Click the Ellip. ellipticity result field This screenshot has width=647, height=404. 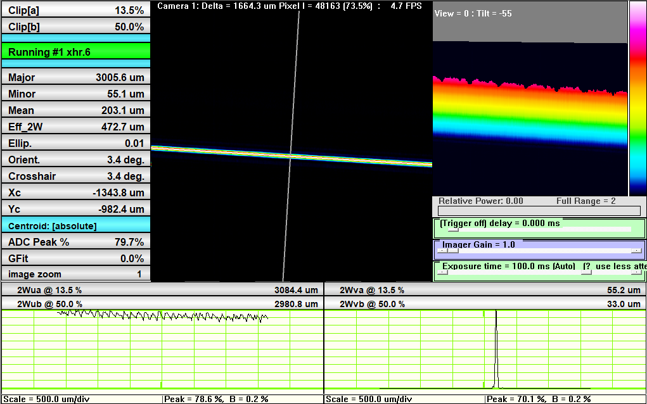75,143
